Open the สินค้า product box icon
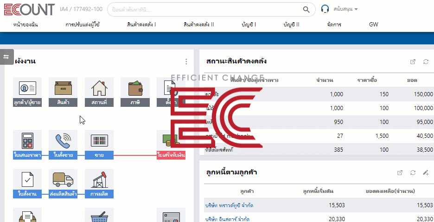 click(x=63, y=92)
